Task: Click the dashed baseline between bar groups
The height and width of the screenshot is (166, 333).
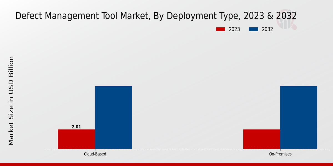Action: point(188,149)
